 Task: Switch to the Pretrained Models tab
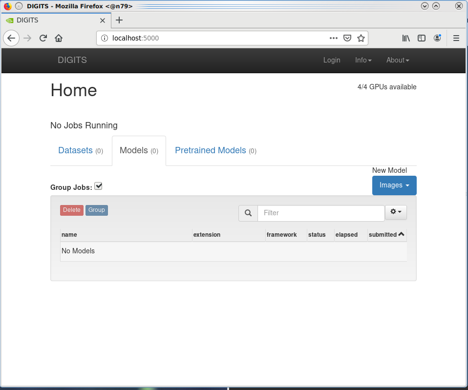(215, 150)
